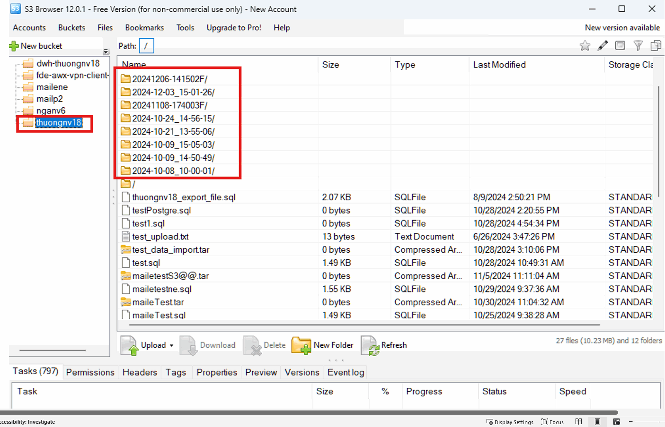Click the Refresh icon in toolbar
665x427 pixels.
coord(369,345)
